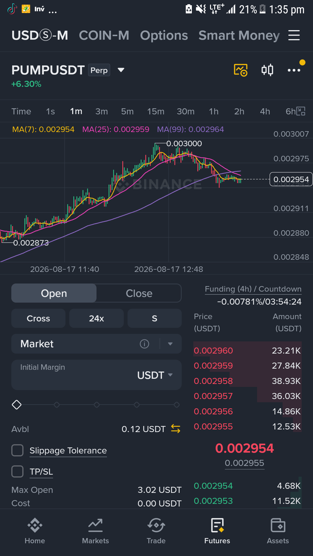This screenshot has height=556, width=313.
Task: Select ask price 0.002957 in order book
Action: 213,396
